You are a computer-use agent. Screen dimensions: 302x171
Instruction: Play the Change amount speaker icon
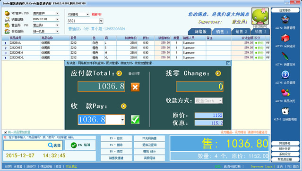218,73
